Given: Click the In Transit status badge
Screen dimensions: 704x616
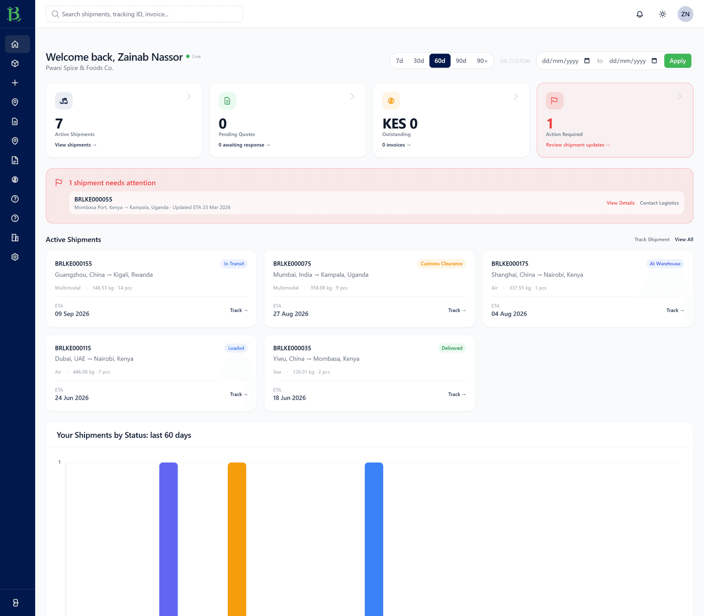Looking at the screenshot, I should (x=234, y=263).
